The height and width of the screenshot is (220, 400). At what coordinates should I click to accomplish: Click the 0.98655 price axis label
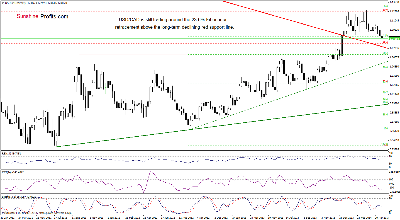(x=394, y=113)
